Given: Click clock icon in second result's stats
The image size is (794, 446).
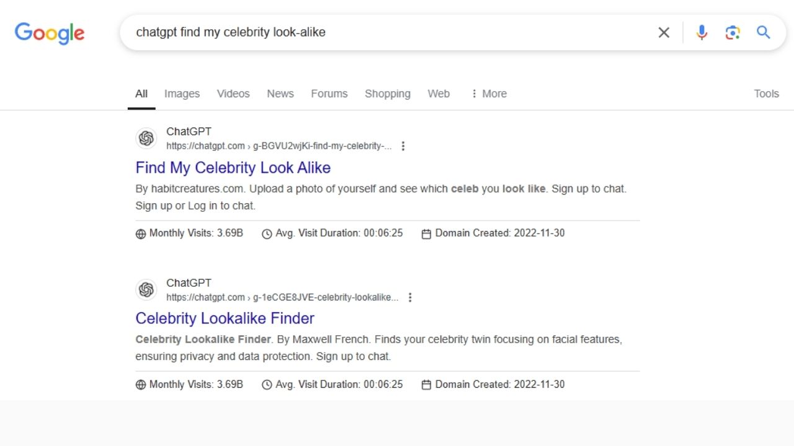Looking at the screenshot, I should (x=267, y=385).
